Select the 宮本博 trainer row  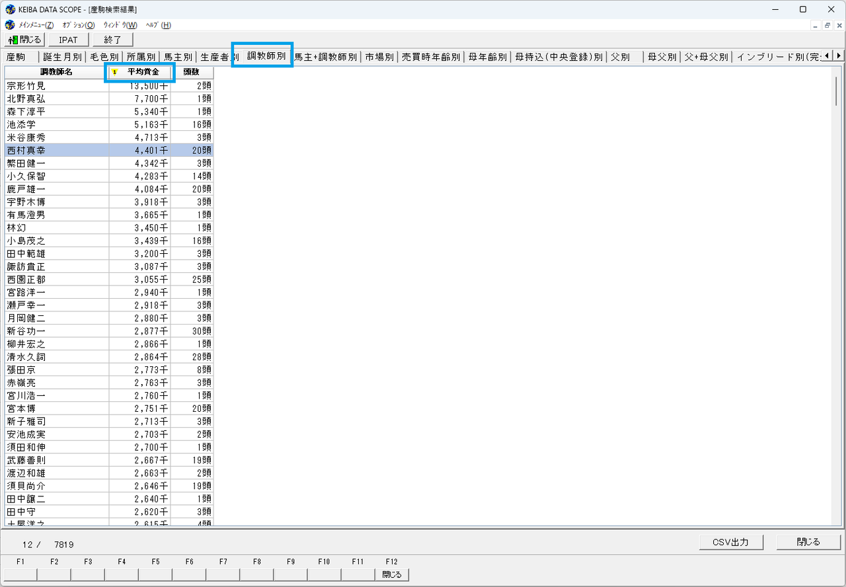point(109,409)
